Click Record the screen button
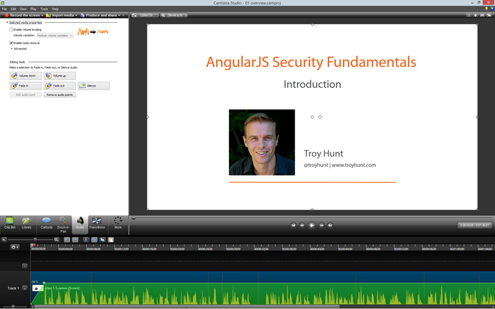The width and height of the screenshot is (495, 309). click(x=22, y=15)
